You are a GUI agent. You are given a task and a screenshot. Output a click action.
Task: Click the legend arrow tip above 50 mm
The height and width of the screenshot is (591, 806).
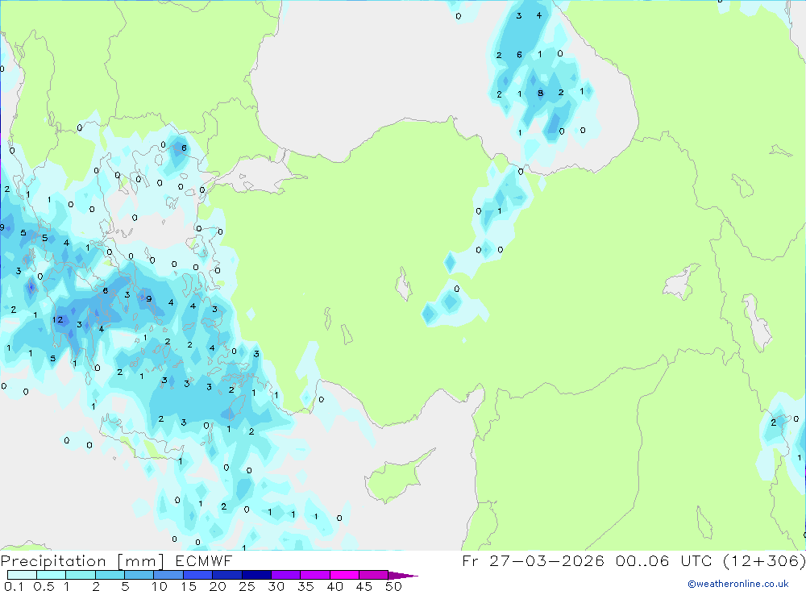(x=404, y=576)
